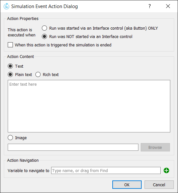Click the Browse button
The height and width of the screenshot is (193, 178).
155,147
